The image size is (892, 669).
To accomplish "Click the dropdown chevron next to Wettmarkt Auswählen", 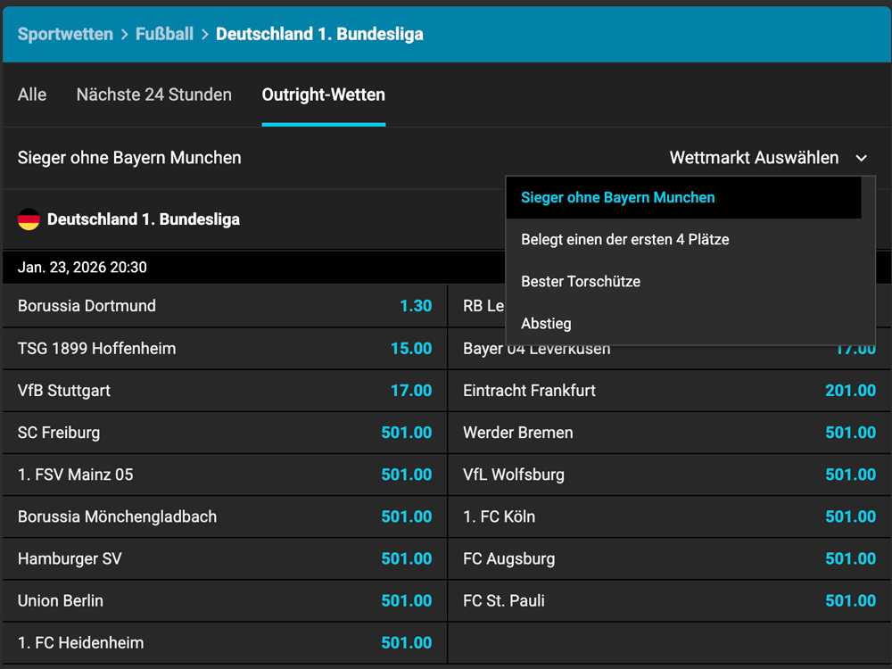I will [862, 157].
